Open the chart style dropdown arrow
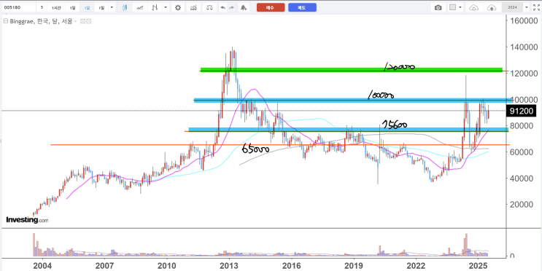Image resolution: width=542 pixels, height=271 pixels. click(166, 7)
